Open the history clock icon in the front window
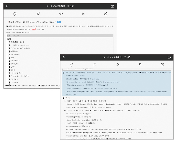This screenshot has height=143, width=181. (162, 65)
